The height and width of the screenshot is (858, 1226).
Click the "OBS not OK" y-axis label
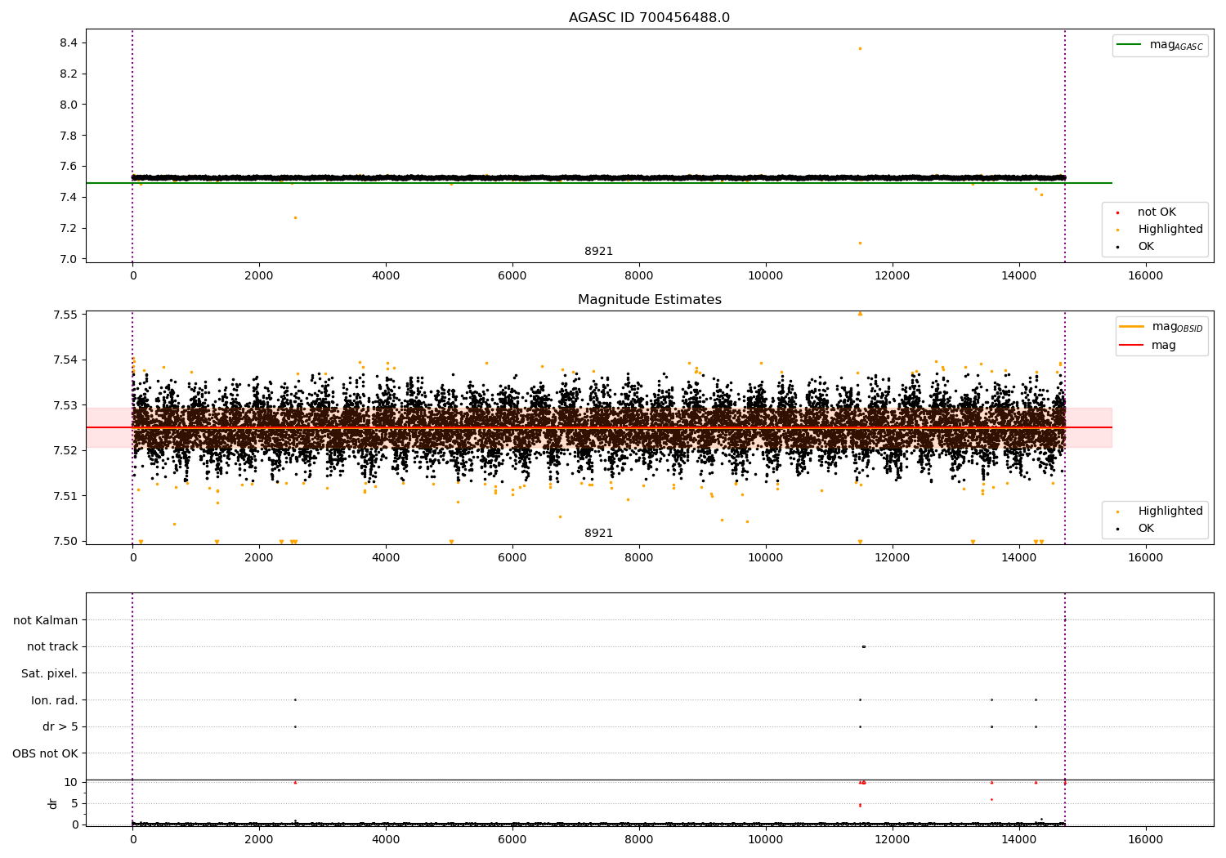[x=45, y=754]
